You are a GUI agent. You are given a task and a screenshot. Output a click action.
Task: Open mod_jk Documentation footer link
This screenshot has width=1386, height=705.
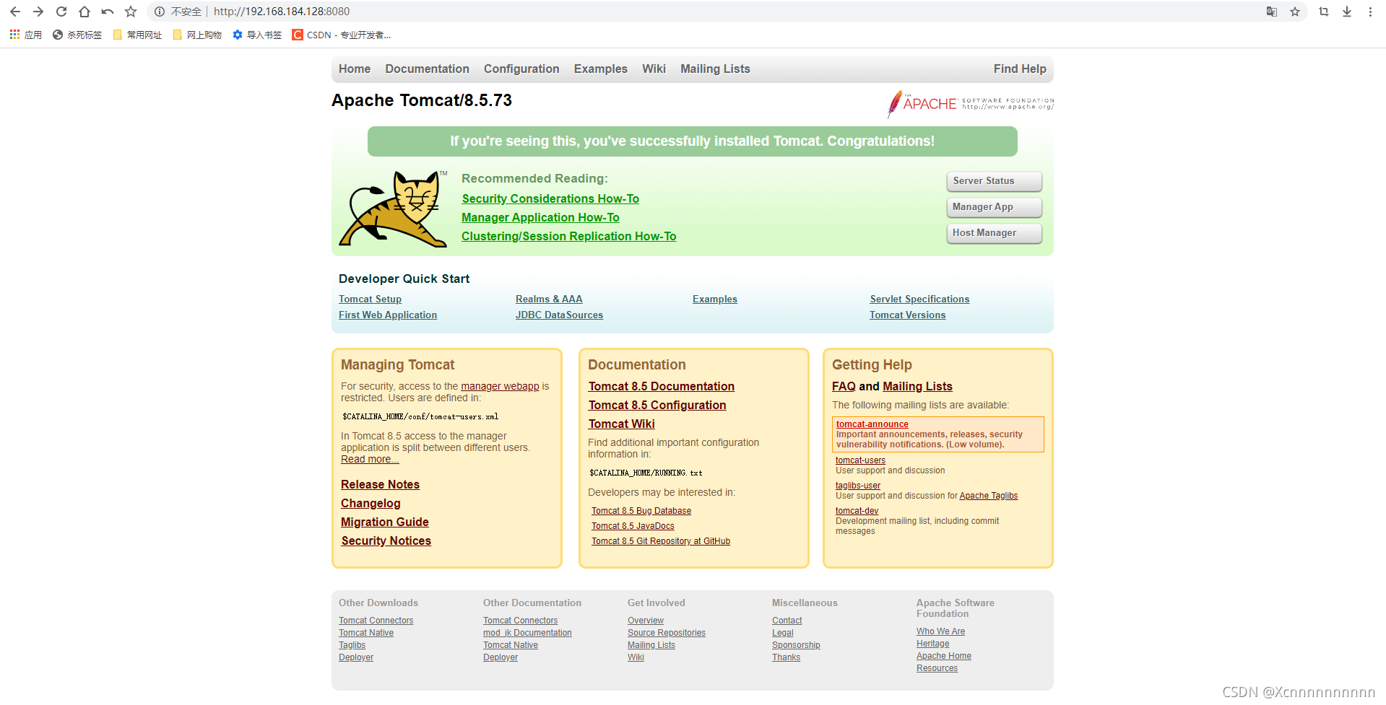point(527,633)
